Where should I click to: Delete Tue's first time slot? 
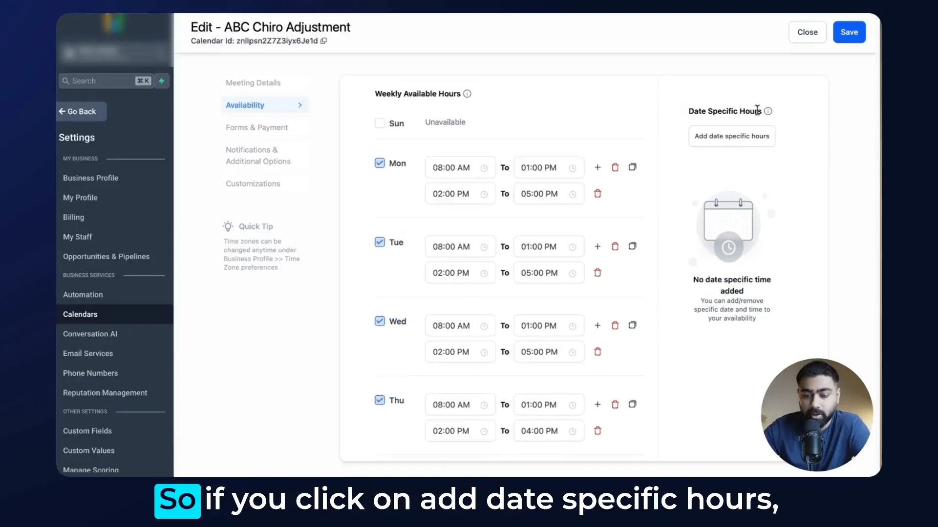[x=615, y=246]
